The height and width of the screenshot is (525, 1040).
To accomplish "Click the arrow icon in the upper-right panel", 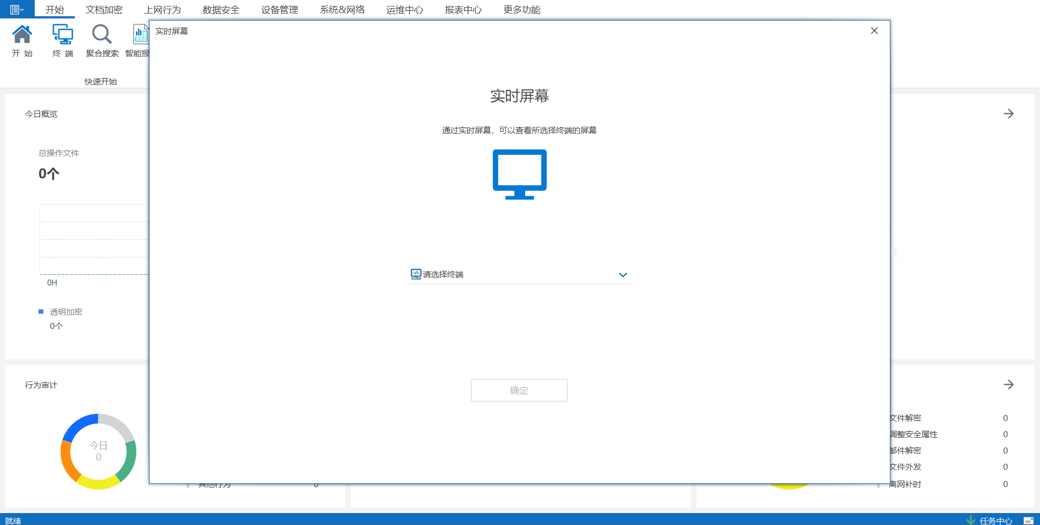I will coord(1009,114).
